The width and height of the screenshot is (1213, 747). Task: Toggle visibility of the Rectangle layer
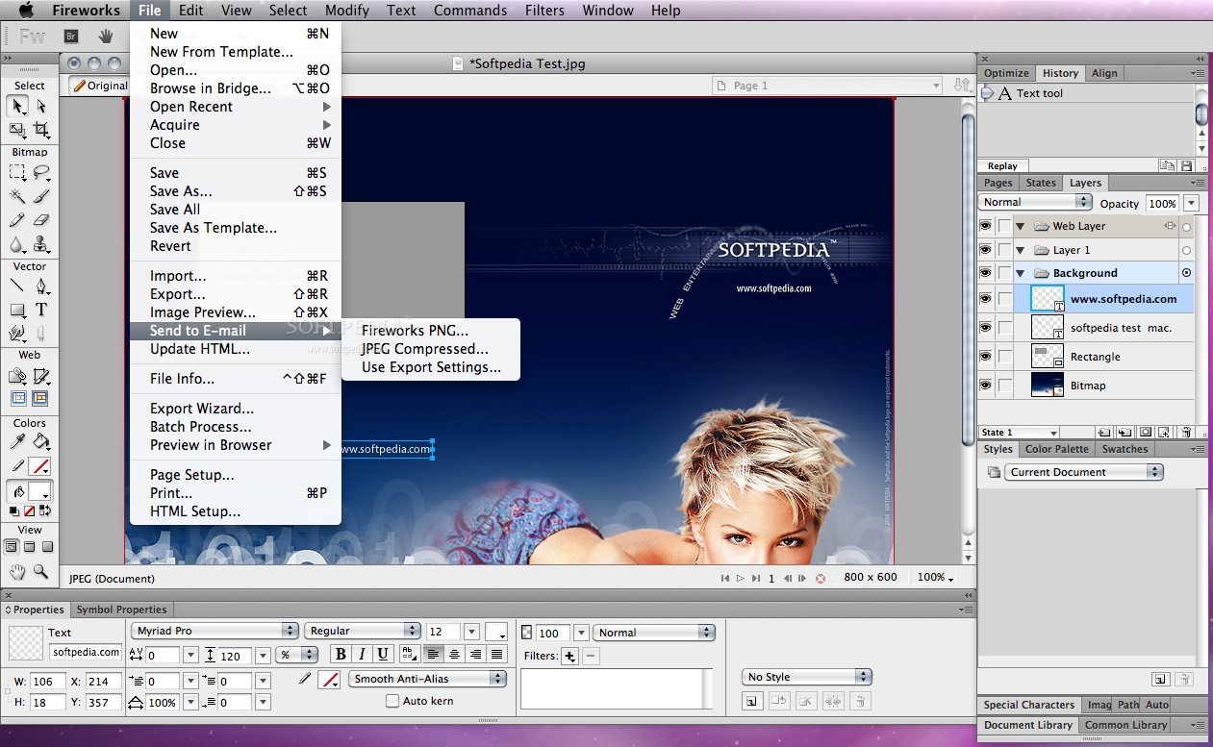click(x=985, y=356)
